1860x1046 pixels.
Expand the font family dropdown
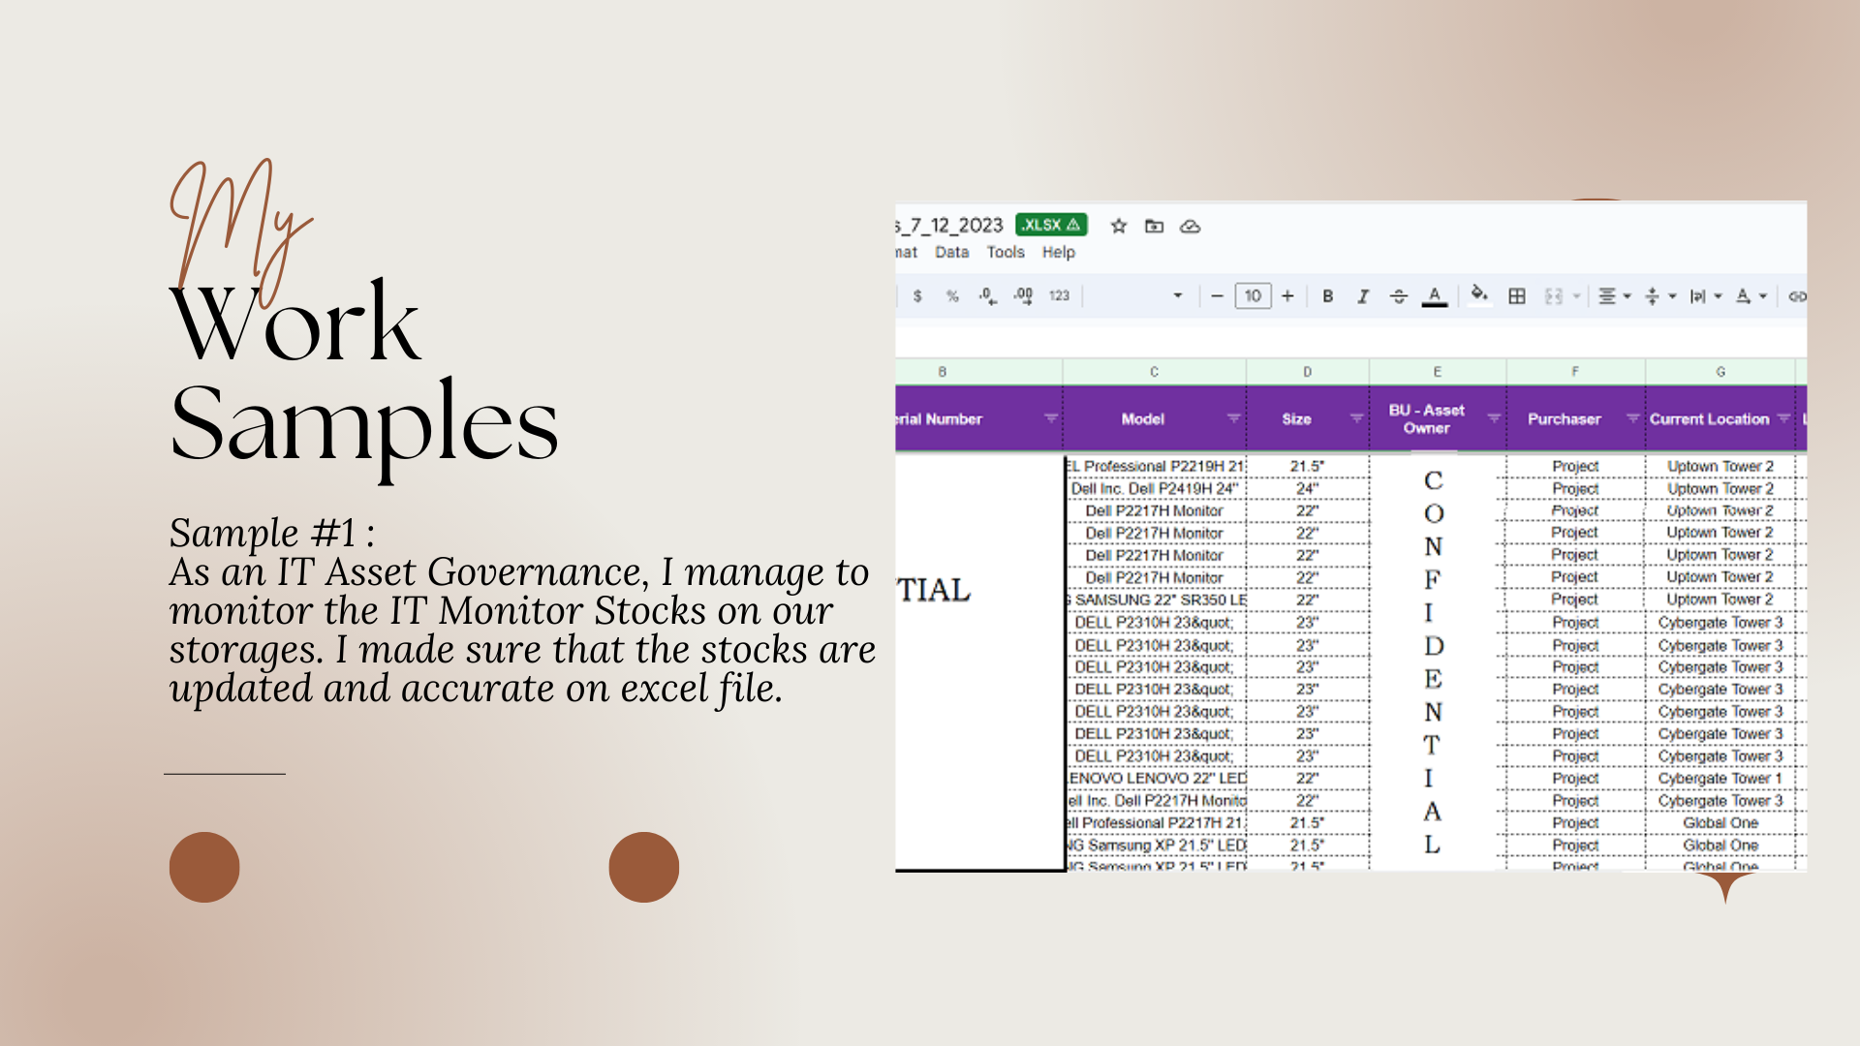click(x=1178, y=296)
